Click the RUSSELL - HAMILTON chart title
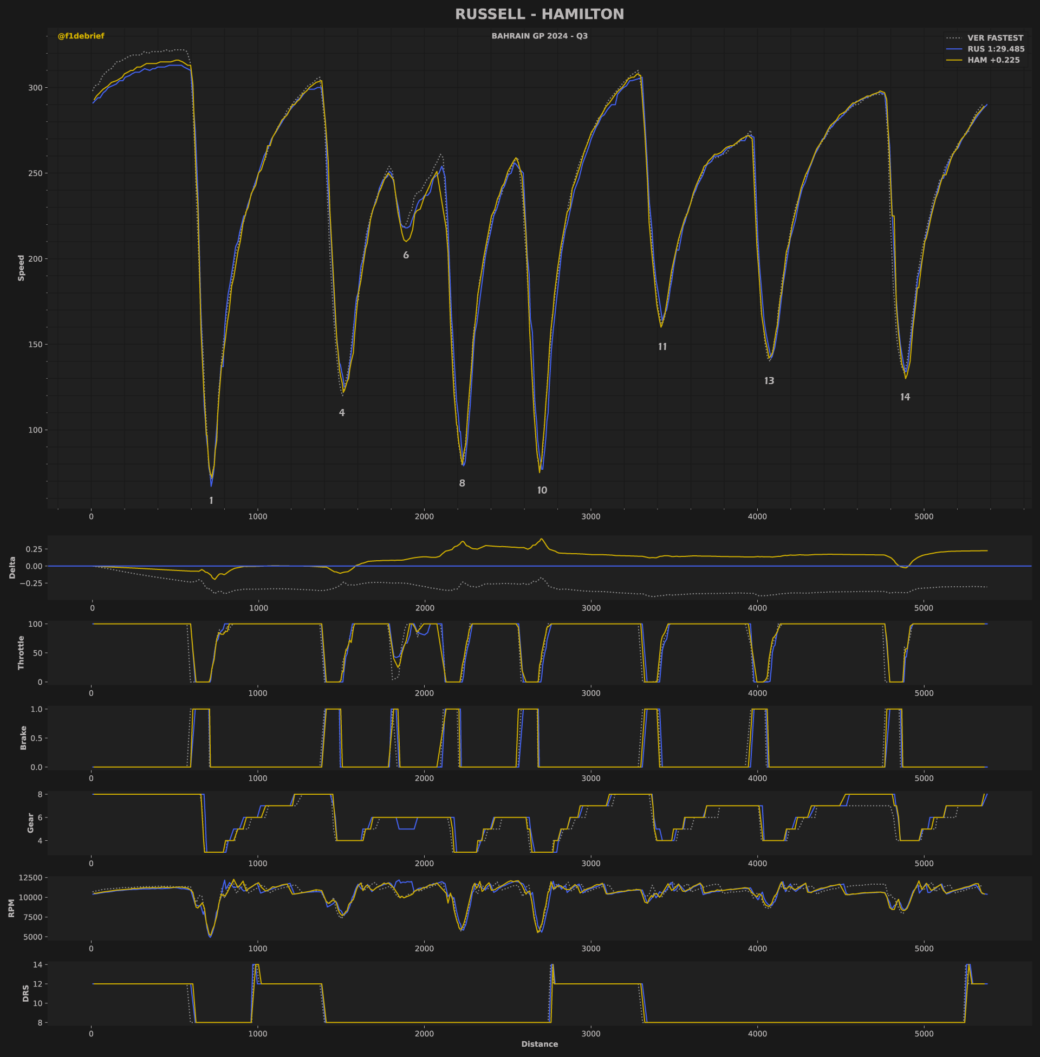1040x1057 pixels. (x=539, y=15)
